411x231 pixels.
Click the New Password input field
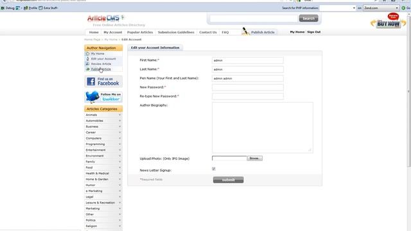coord(247,87)
